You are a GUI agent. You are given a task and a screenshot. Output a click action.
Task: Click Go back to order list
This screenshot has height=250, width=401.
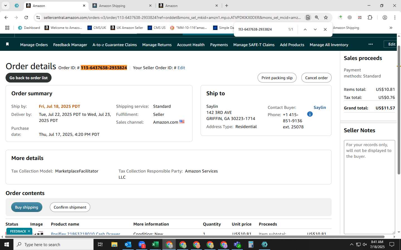(28, 78)
